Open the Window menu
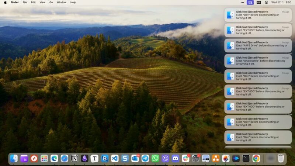The width and height of the screenshot is (295, 166). [62, 3]
